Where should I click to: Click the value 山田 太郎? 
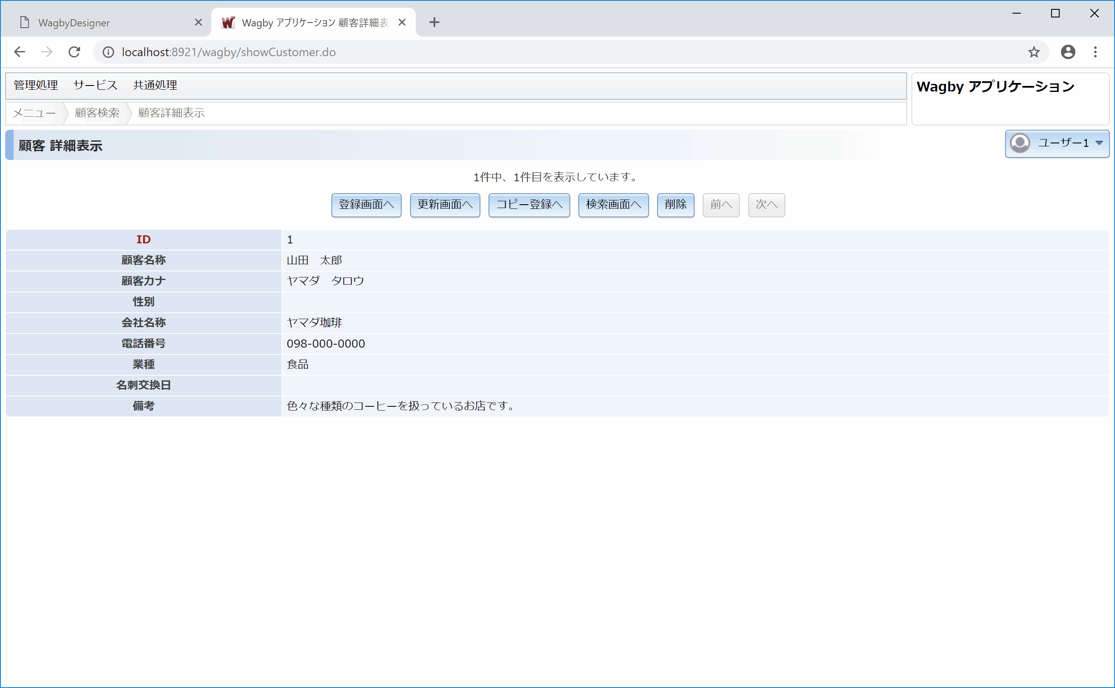coord(314,260)
